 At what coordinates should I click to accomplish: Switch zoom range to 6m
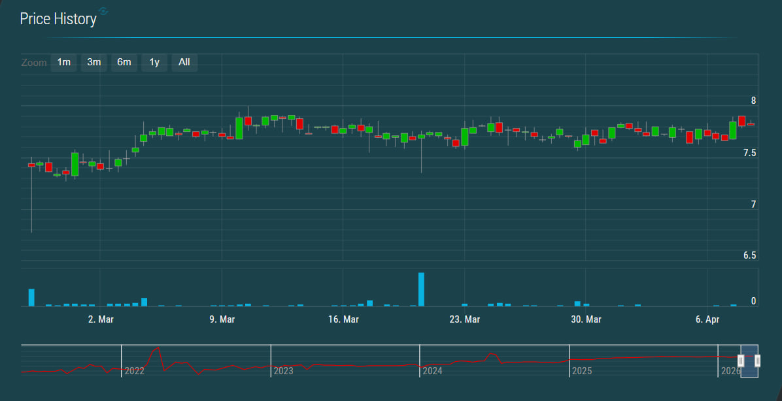[x=124, y=62]
